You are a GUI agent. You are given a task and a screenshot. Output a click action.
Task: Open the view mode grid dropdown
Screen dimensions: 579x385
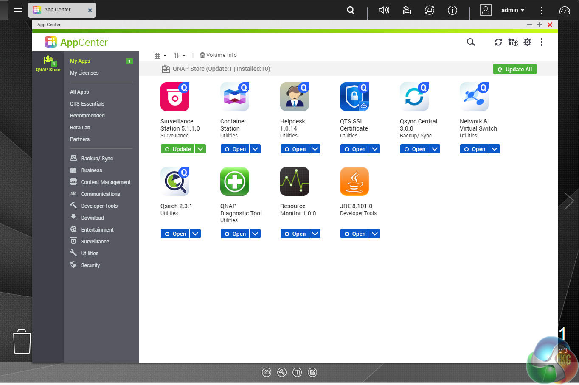coord(160,56)
